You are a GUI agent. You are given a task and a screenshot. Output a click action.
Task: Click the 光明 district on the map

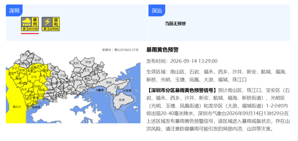click(39, 66)
